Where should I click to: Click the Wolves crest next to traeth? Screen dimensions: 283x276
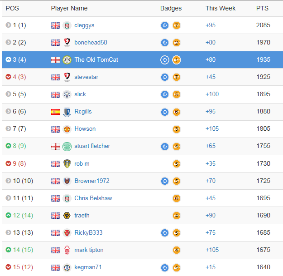tap(67, 215)
